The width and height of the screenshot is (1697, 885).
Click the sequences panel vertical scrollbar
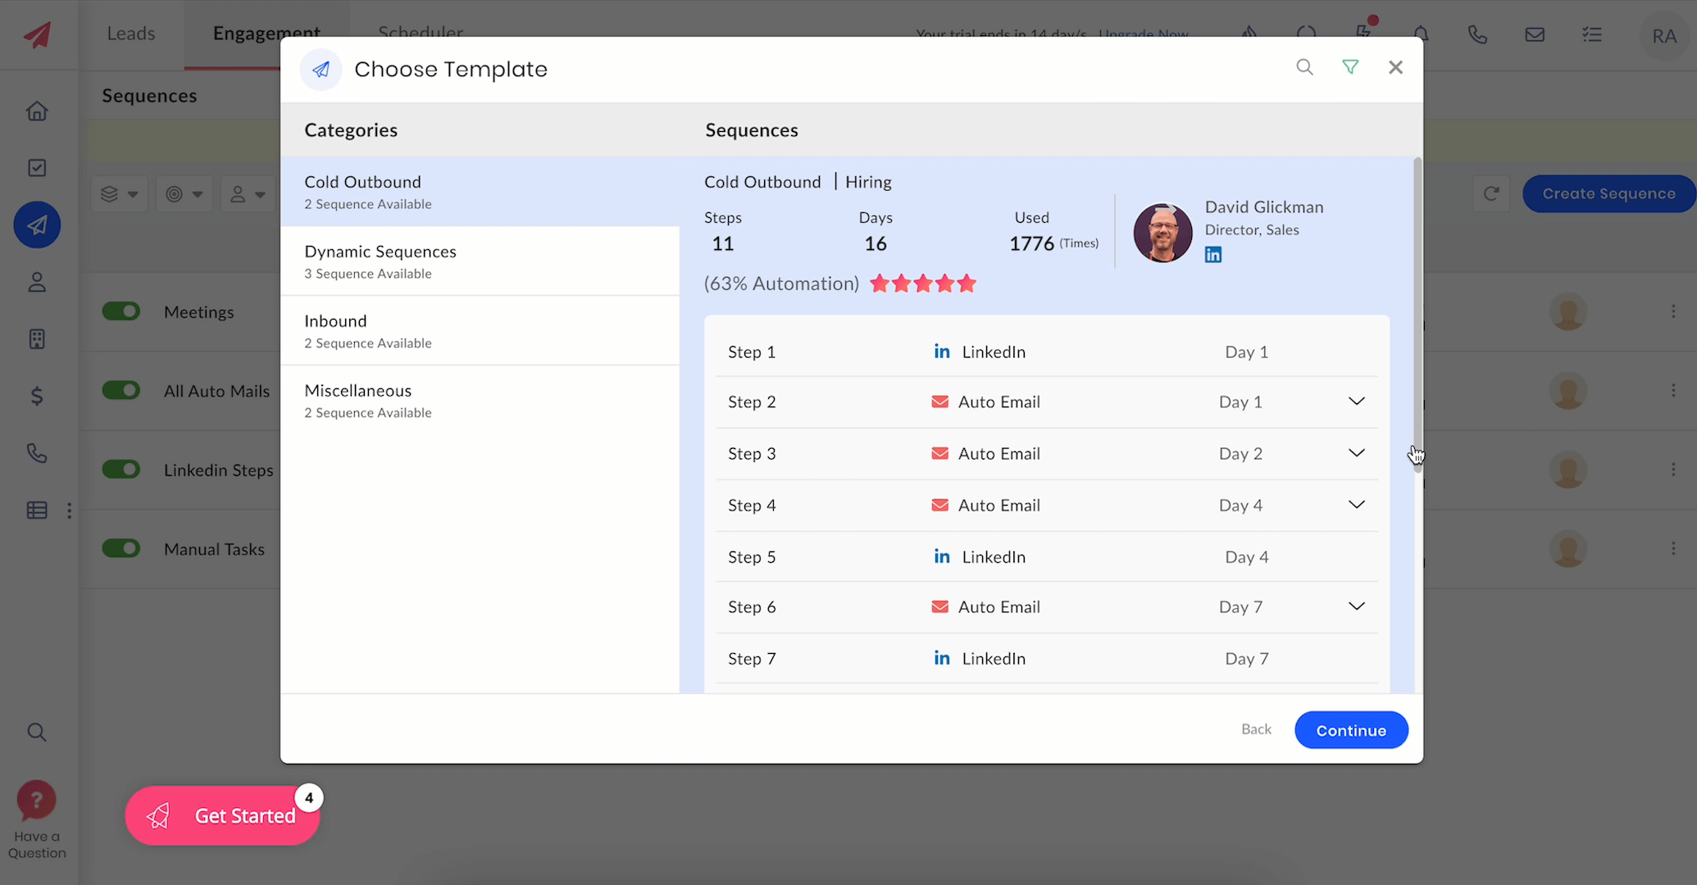coord(1417,311)
